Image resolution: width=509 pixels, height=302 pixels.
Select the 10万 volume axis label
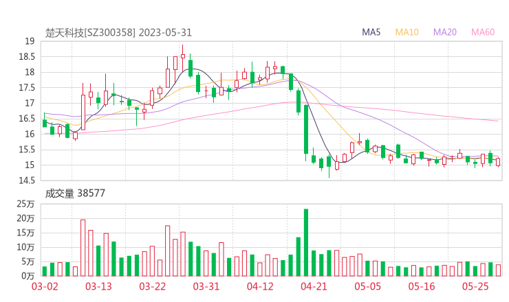(x=25, y=247)
